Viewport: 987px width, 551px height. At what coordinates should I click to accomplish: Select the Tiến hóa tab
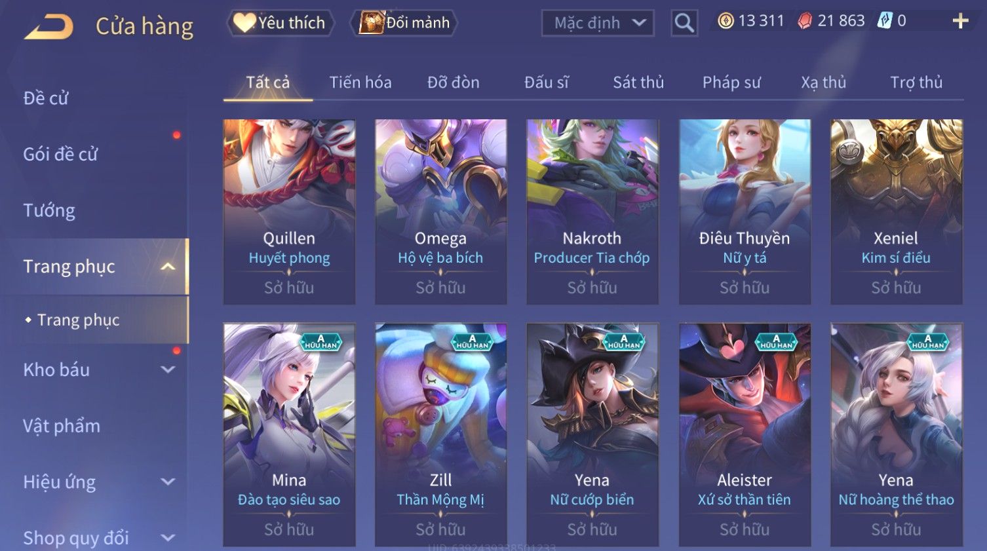(x=360, y=83)
